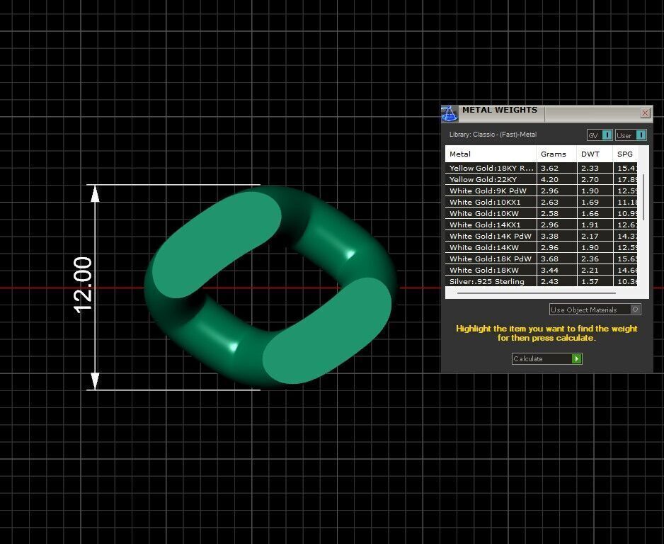Select the Silver:.925 Sterling row

coord(542,281)
